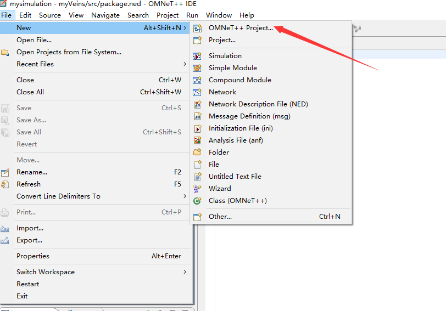Click the Message Definition msg icon
Image resolution: width=446 pixels, height=311 pixels.
[x=198, y=116]
